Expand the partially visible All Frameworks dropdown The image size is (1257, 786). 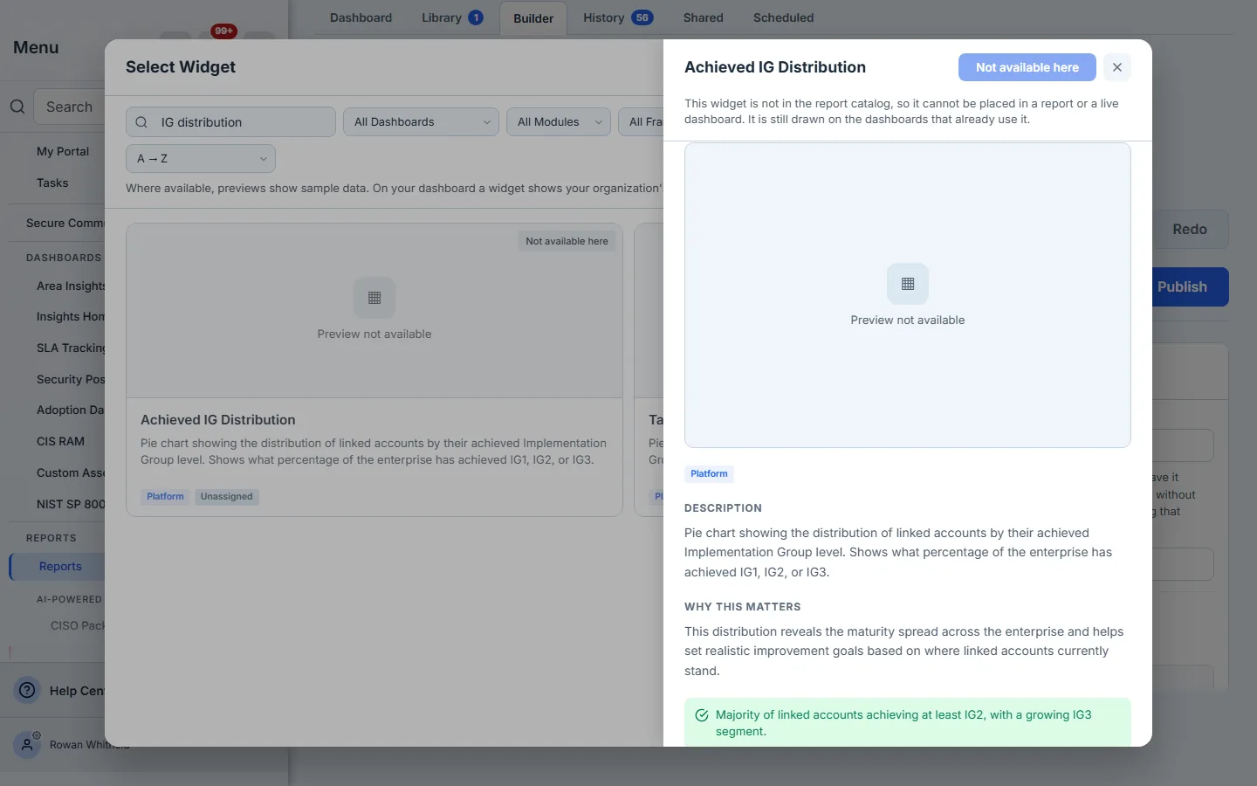click(x=641, y=122)
